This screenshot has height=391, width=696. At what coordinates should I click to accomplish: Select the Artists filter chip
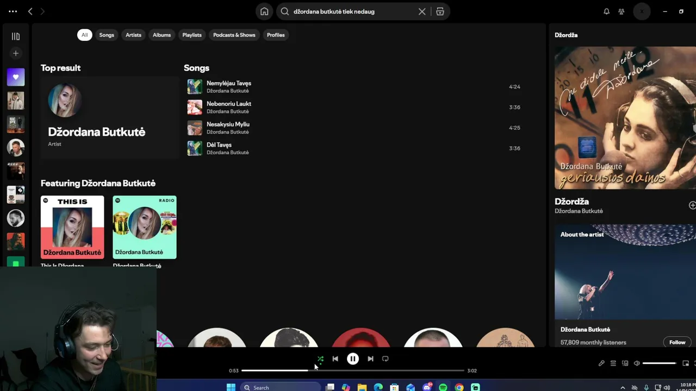[x=133, y=35]
